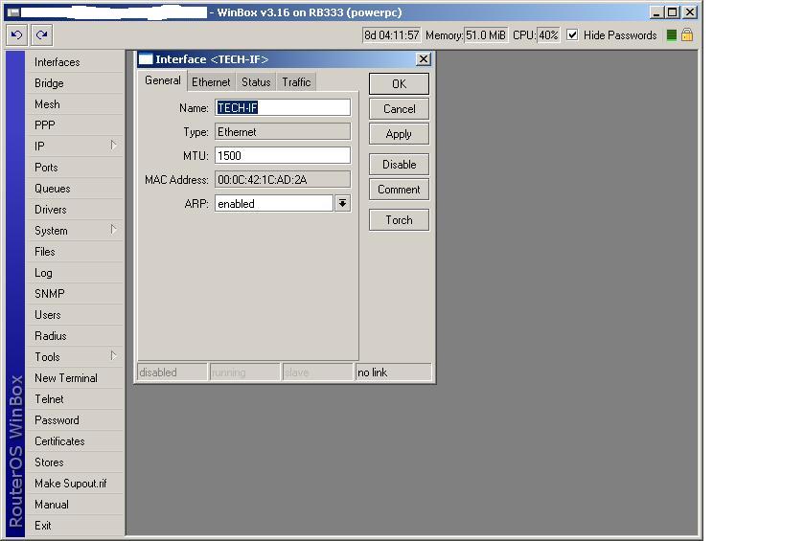805x541 pixels.
Task: Click the yellow padlock icon
Action: pyautogui.click(x=687, y=34)
